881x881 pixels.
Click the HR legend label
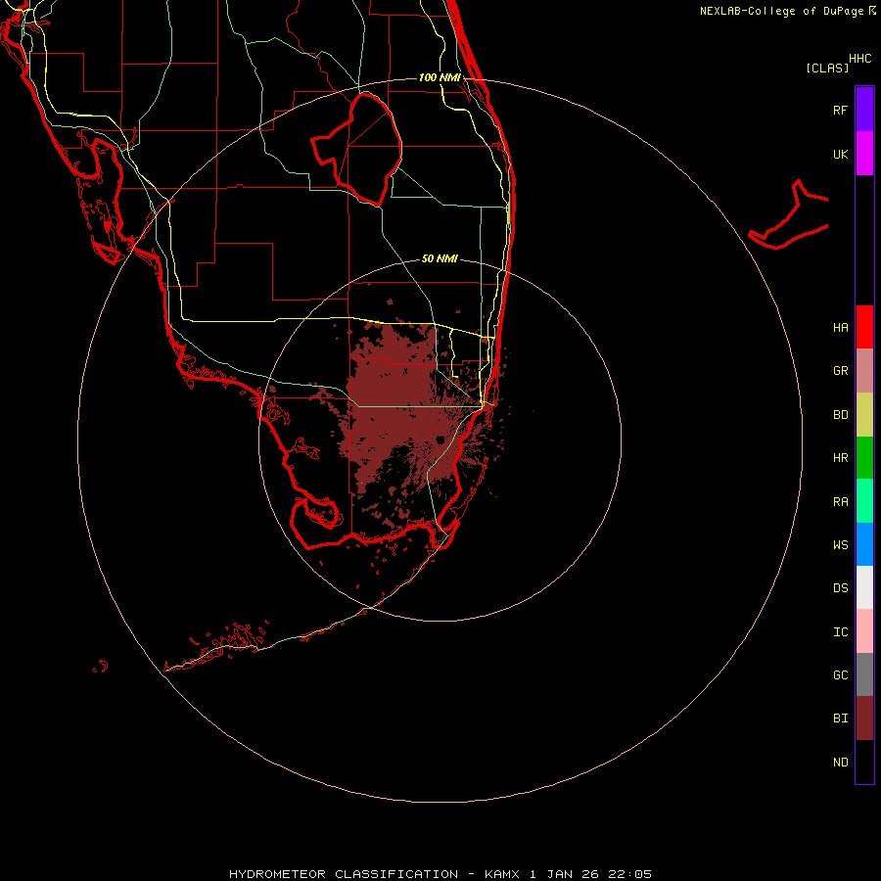click(x=840, y=458)
